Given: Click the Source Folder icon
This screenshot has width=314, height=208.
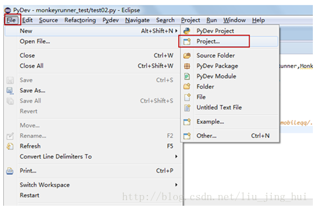Looking at the screenshot, I should point(187,56).
